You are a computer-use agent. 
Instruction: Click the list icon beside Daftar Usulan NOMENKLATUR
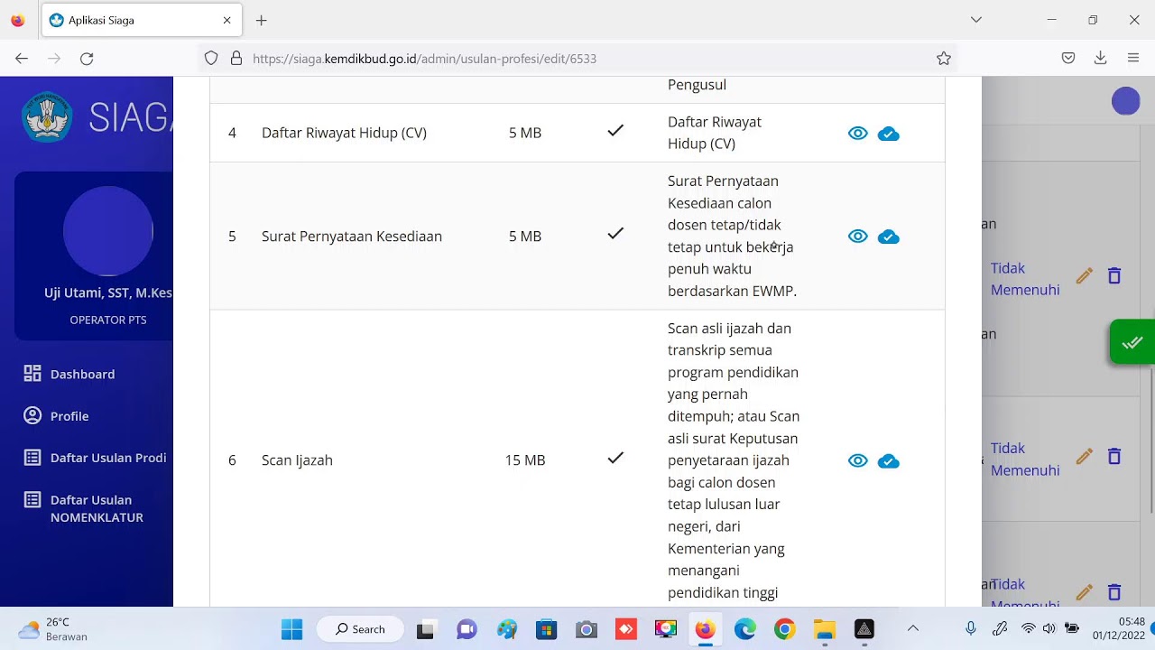coord(32,499)
